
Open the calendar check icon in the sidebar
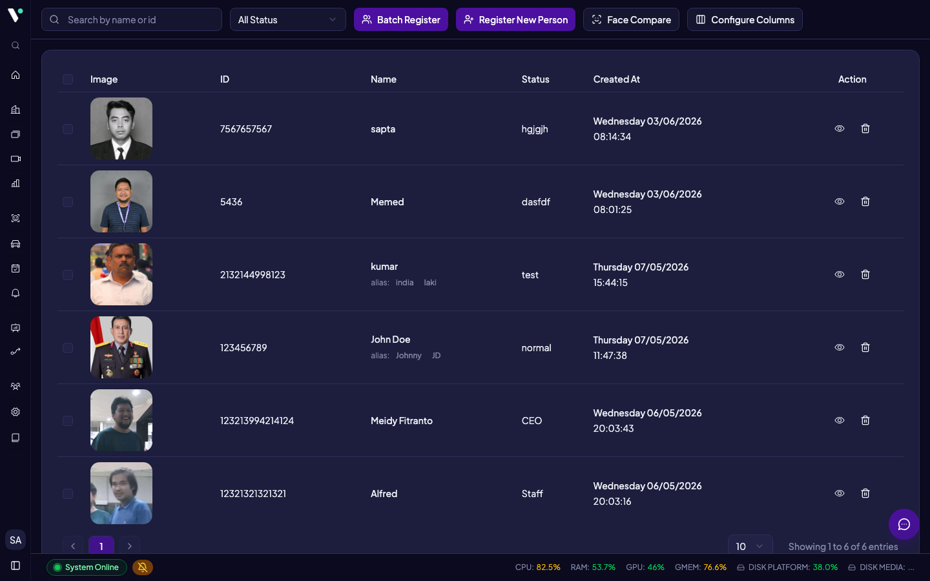tap(15, 269)
